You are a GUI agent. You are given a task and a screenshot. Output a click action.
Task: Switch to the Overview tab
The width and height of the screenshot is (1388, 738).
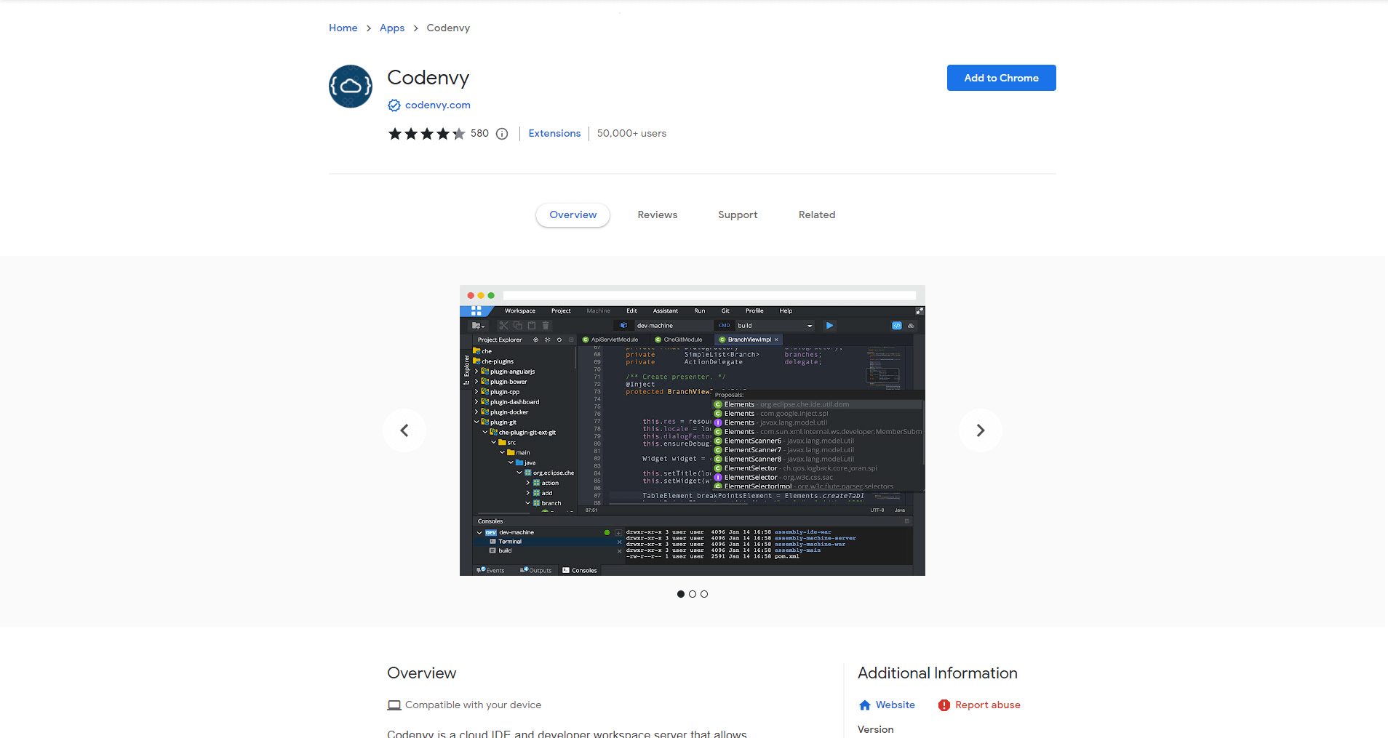pos(573,215)
